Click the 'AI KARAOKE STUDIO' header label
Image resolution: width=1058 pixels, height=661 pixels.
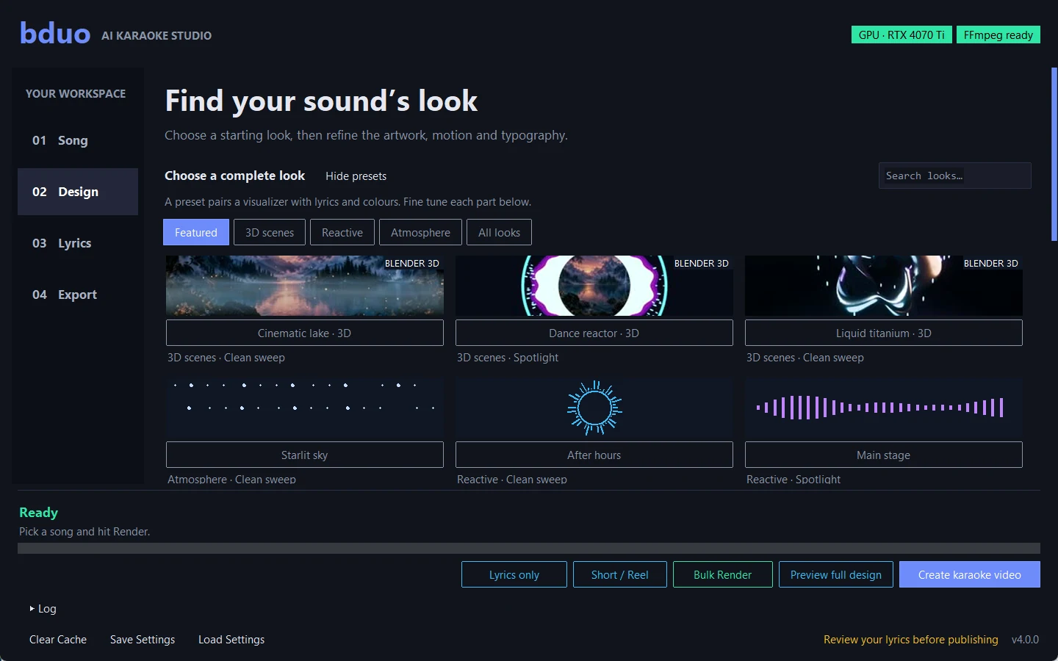pos(156,35)
